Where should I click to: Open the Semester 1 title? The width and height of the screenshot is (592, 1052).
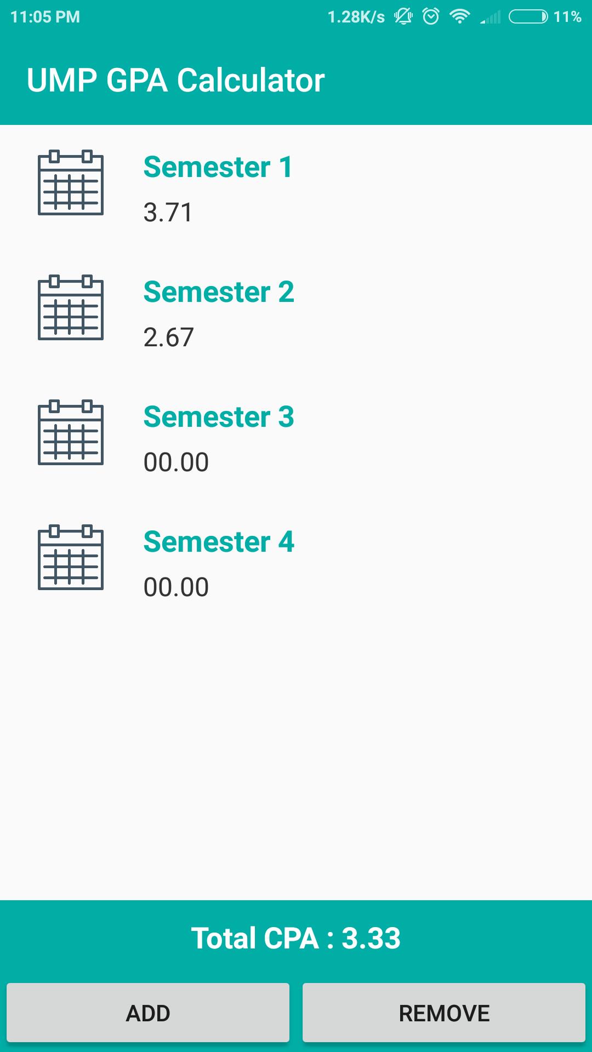(x=218, y=167)
